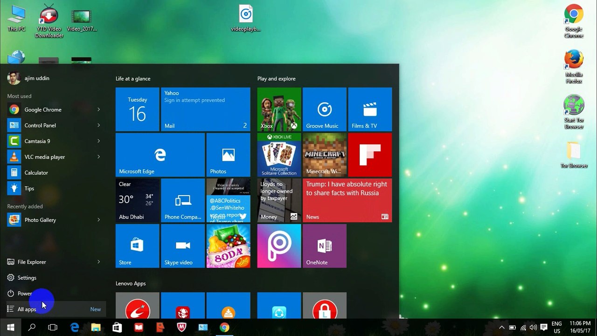Select the This PC desktop icon
The height and width of the screenshot is (336, 597).
pos(16,19)
